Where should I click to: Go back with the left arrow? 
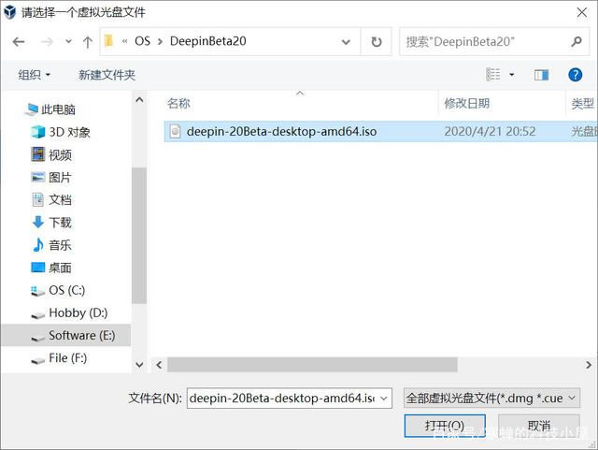pyautogui.click(x=19, y=42)
